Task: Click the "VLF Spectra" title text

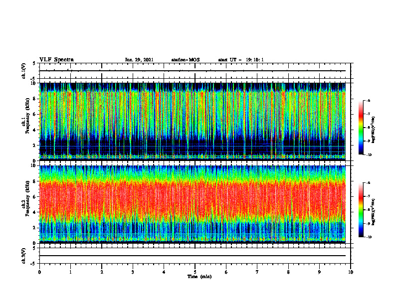Action: point(56,60)
